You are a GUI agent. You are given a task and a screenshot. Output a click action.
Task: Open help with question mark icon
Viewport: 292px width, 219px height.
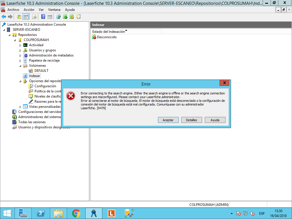43,17
